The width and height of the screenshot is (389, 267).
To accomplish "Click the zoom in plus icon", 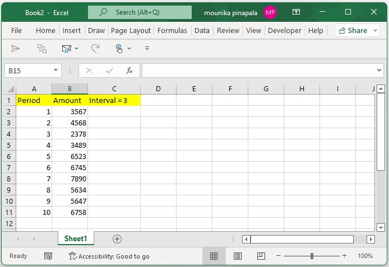I will point(345,256).
